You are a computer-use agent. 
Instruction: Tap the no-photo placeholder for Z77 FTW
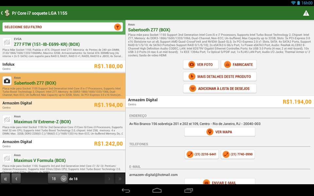[x=7, y=42]
